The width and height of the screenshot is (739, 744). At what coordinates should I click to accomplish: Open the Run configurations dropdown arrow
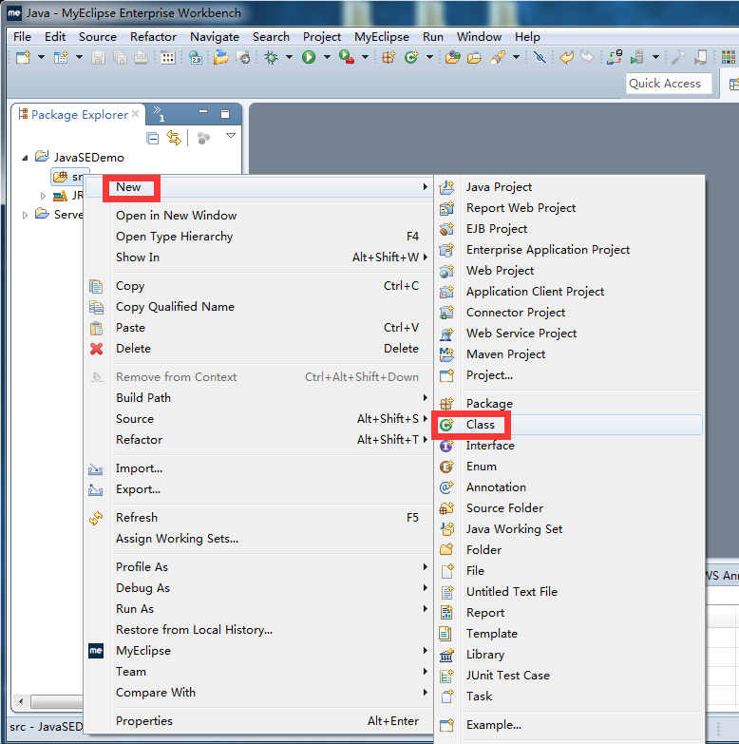(327, 57)
